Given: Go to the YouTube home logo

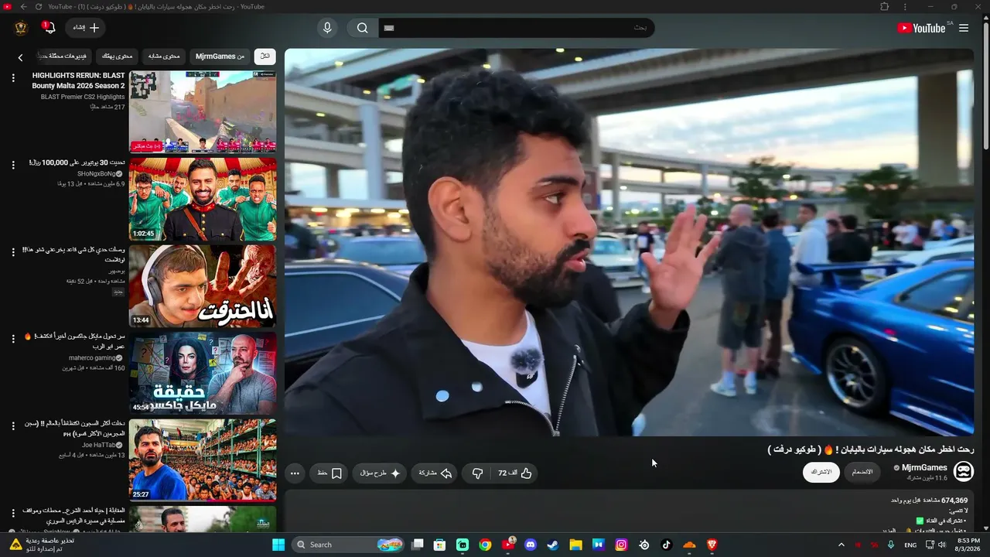Looking at the screenshot, I should pyautogui.click(x=921, y=28).
